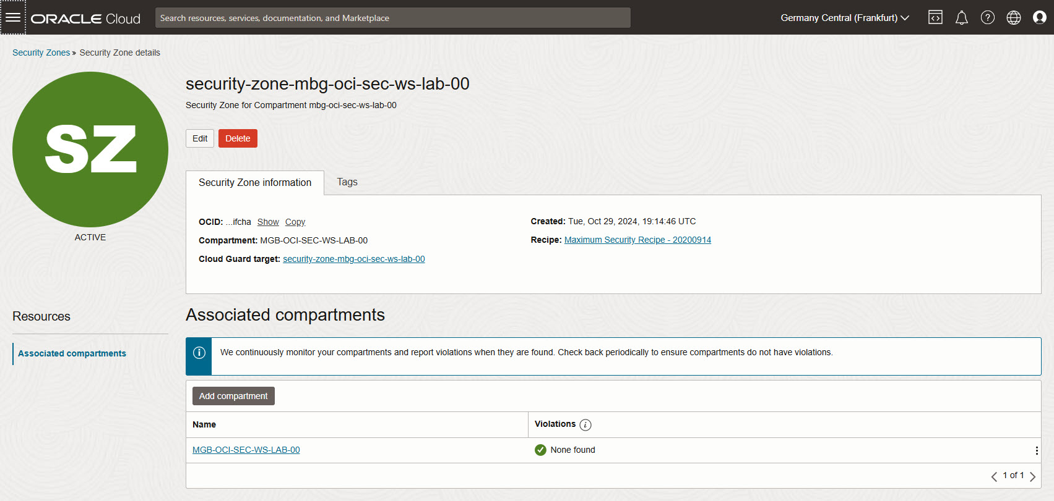This screenshot has height=501, width=1054.
Task: Click the None found violations text
Action: pos(573,450)
